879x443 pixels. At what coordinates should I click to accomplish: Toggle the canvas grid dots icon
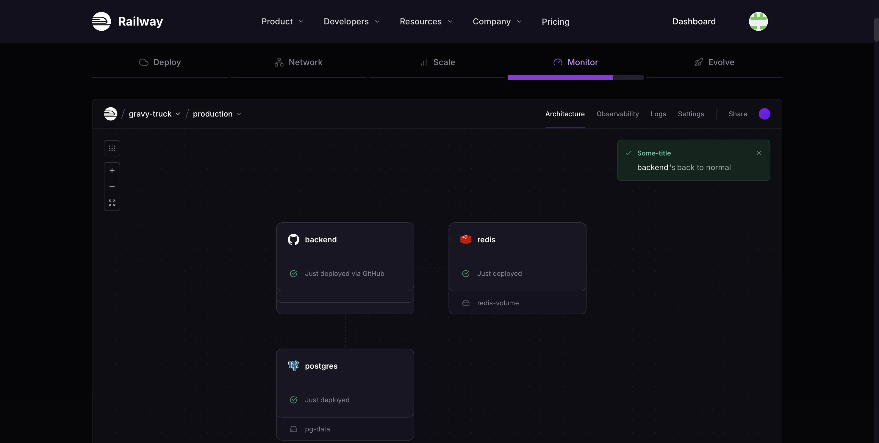click(x=112, y=148)
